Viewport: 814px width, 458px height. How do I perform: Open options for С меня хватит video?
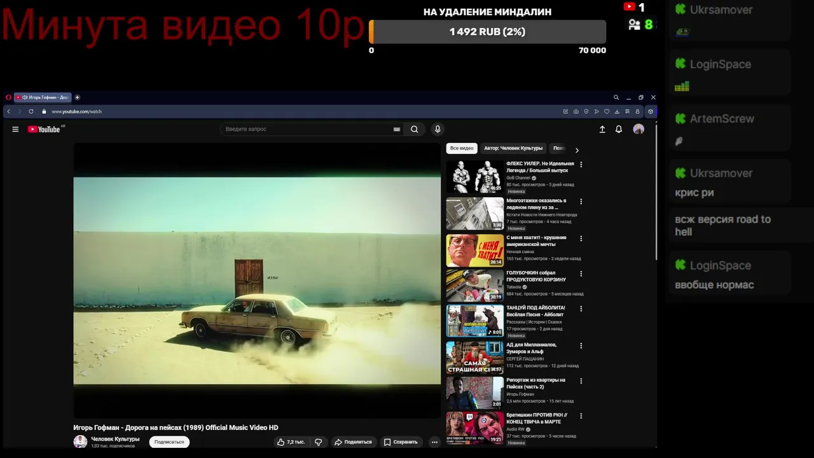581,238
